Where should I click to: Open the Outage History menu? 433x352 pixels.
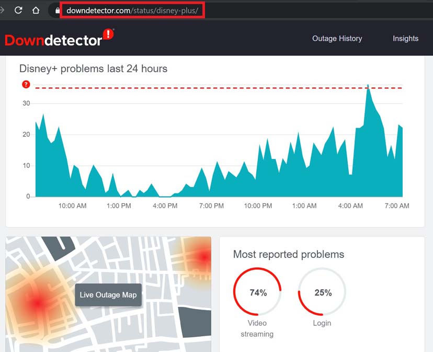click(337, 38)
